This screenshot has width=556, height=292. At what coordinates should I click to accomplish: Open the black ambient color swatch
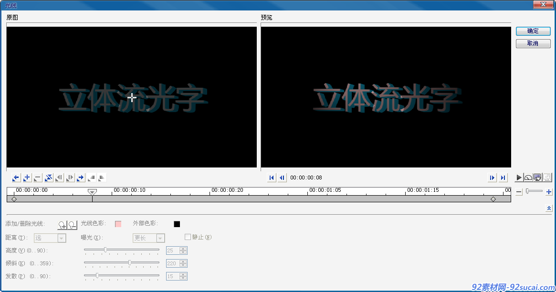click(x=177, y=224)
